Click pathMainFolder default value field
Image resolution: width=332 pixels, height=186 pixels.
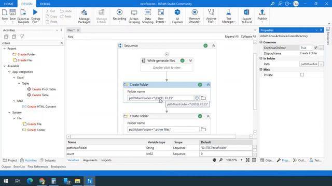coord(226,148)
